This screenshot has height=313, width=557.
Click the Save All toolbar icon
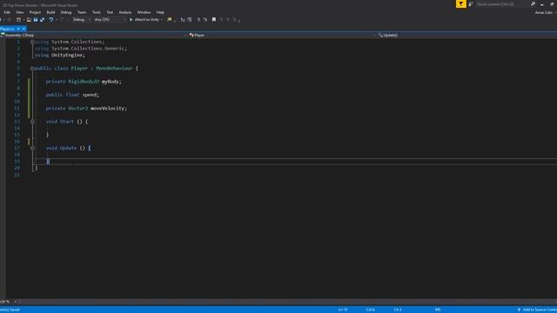(x=43, y=19)
